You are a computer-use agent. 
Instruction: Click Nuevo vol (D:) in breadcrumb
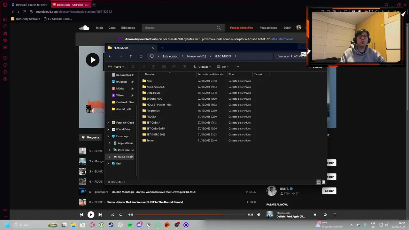tap(197, 56)
